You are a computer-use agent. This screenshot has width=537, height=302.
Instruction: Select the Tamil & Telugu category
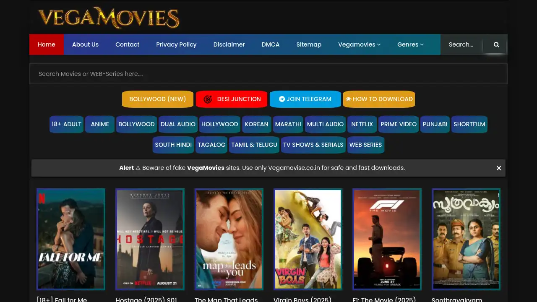pyautogui.click(x=254, y=145)
